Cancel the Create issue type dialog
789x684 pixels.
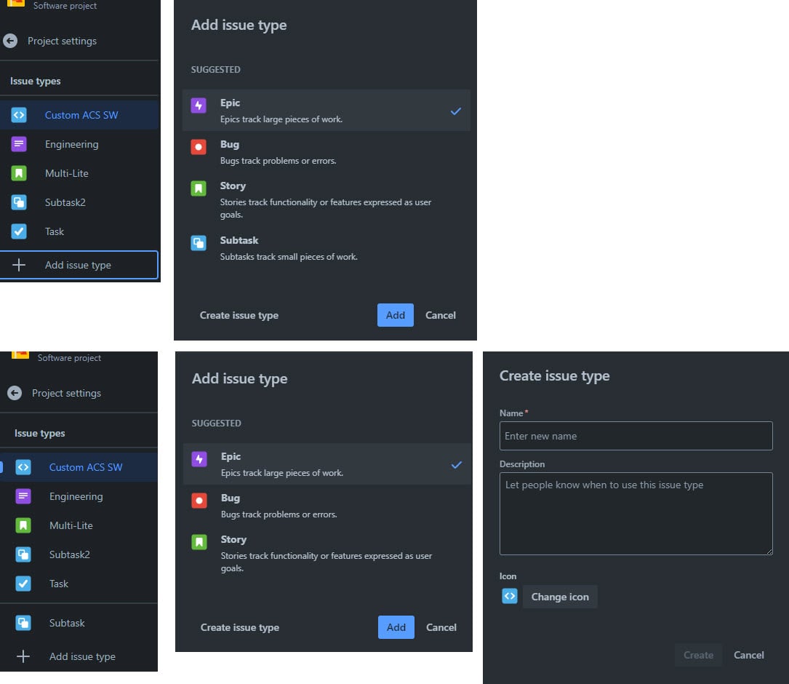(x=749, y=656)
